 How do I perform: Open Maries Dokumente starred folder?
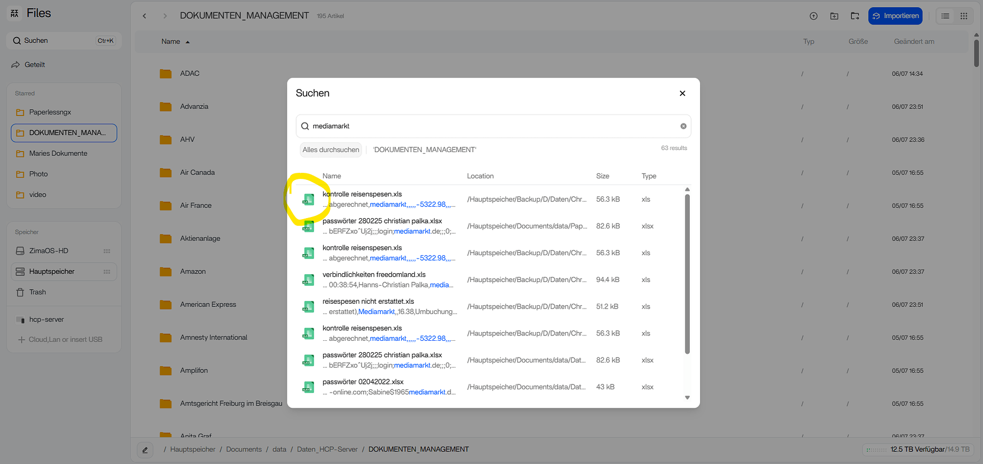coord(58,154)
